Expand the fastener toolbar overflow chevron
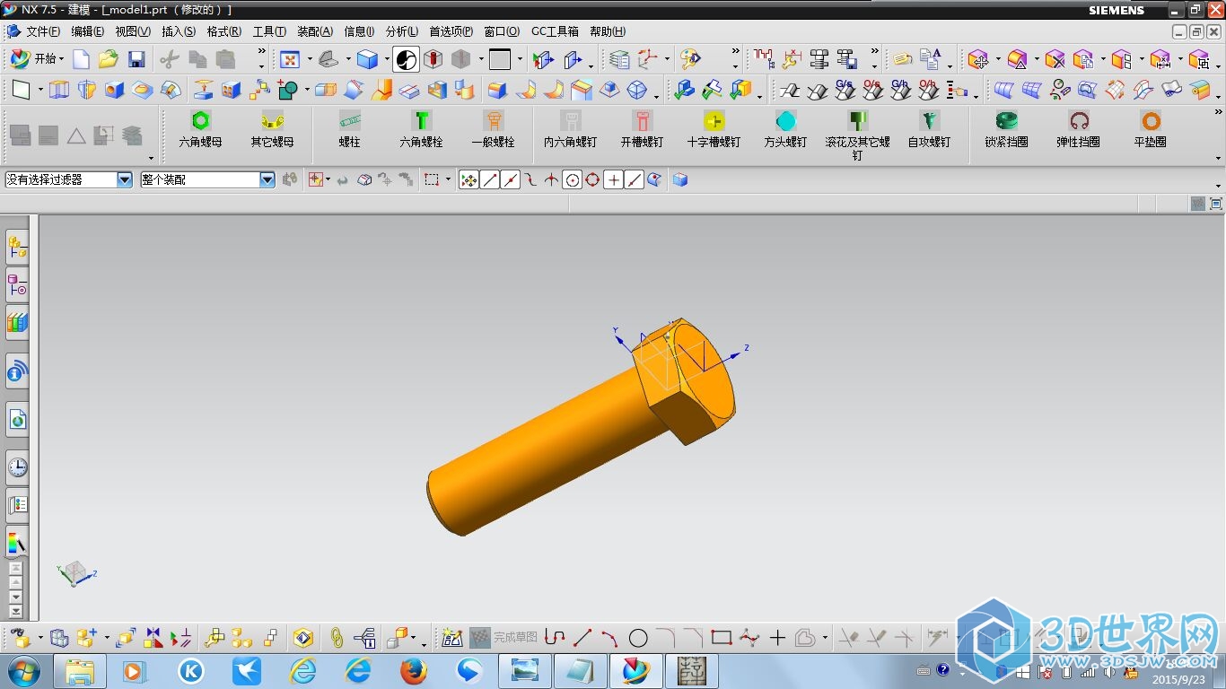This screenshot has height=689, width=1226. click(x=1218, y=112)
